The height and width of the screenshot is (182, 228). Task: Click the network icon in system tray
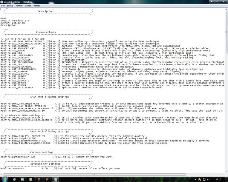point(204,179)
